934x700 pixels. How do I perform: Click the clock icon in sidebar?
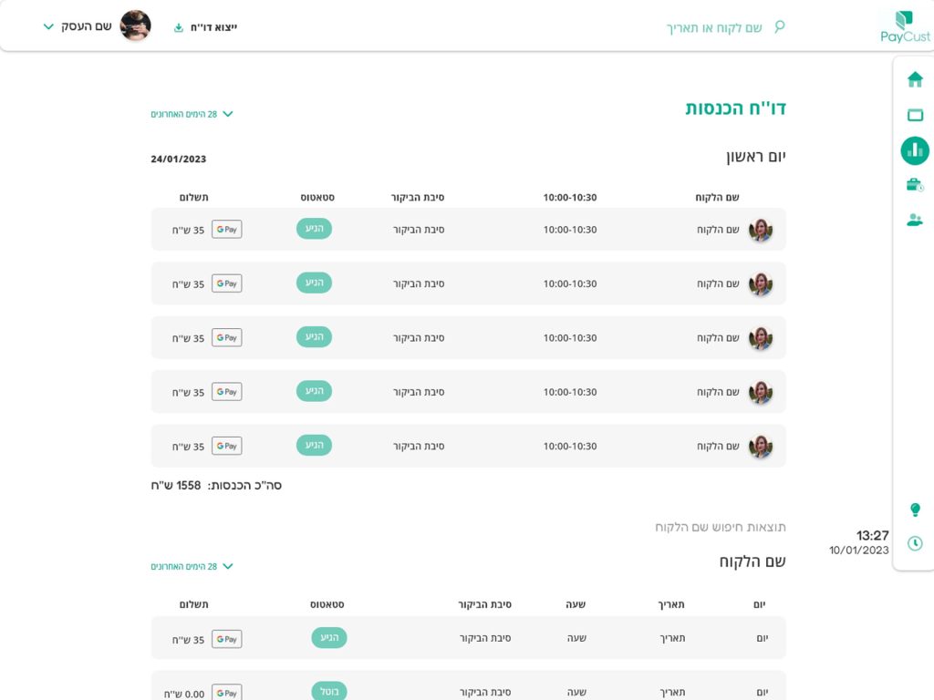(x=915, y=543)
